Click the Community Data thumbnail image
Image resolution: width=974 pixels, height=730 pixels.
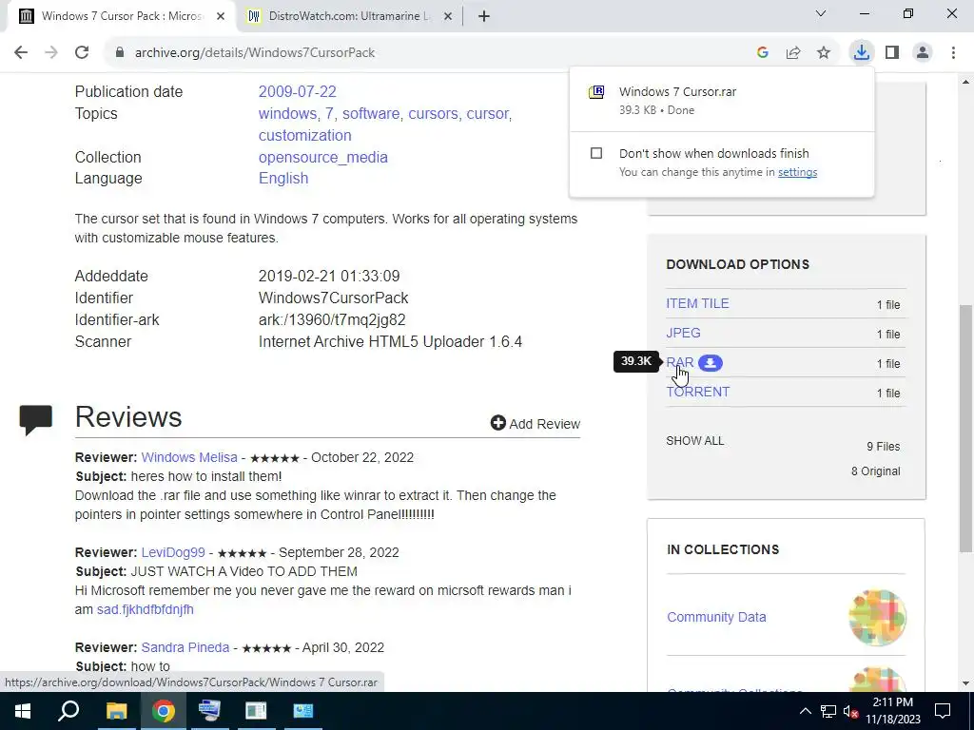click(x=877, y=618)
